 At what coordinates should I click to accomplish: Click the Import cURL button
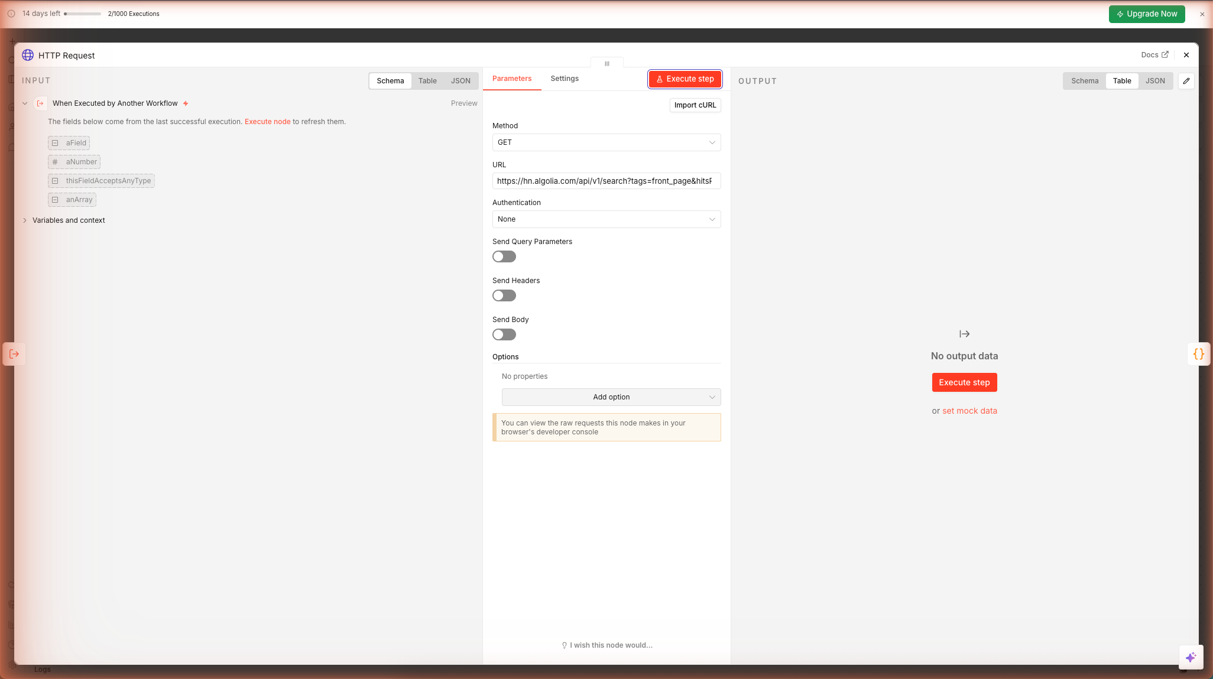[x=695, y=105]
